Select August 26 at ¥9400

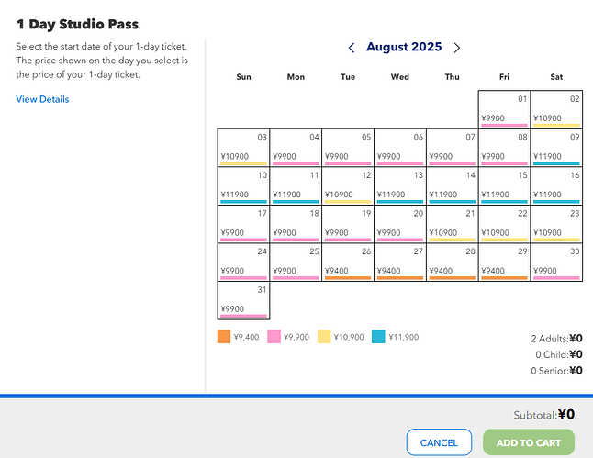(x=348, y=263)
